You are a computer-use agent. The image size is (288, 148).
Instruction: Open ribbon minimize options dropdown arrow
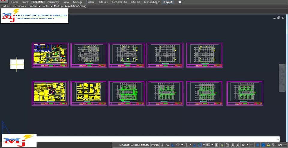[x=183, y=2]
